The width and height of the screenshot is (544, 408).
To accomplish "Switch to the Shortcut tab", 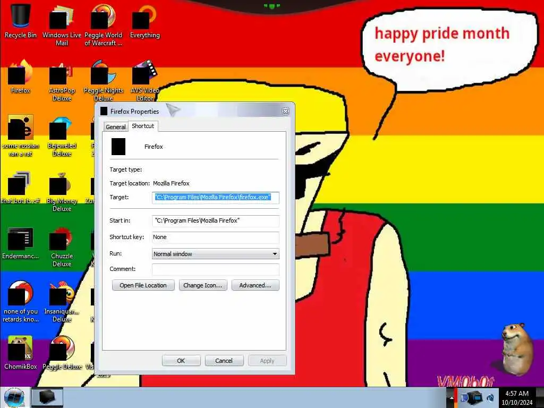I will (143, 126).
